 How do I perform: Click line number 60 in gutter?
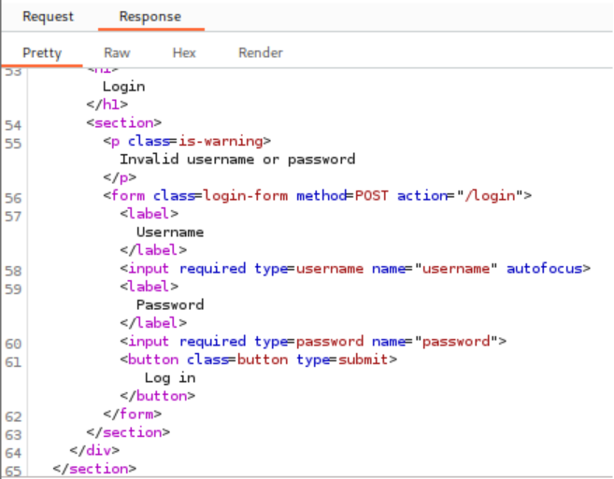(13, 343)
